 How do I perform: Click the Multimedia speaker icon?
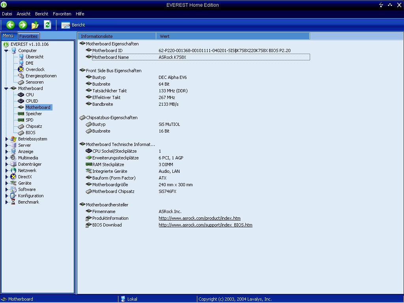13,158
